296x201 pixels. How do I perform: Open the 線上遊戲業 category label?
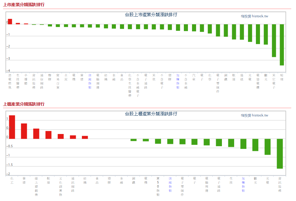[x=36, y=186]
